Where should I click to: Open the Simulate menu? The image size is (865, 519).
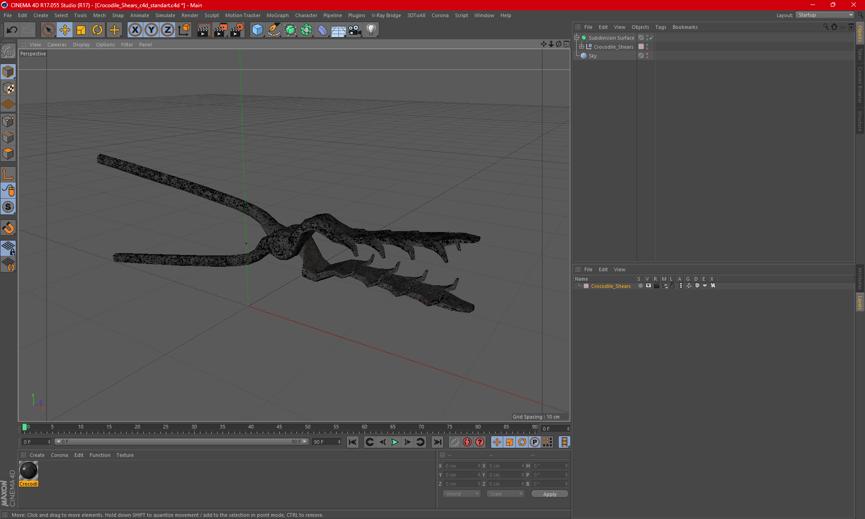(x=165, y=15)
